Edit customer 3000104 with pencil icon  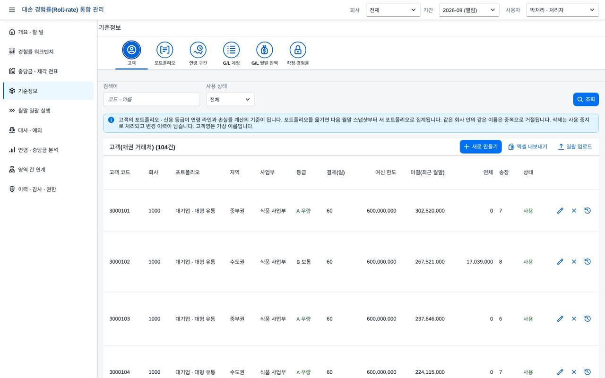[560, 372]
